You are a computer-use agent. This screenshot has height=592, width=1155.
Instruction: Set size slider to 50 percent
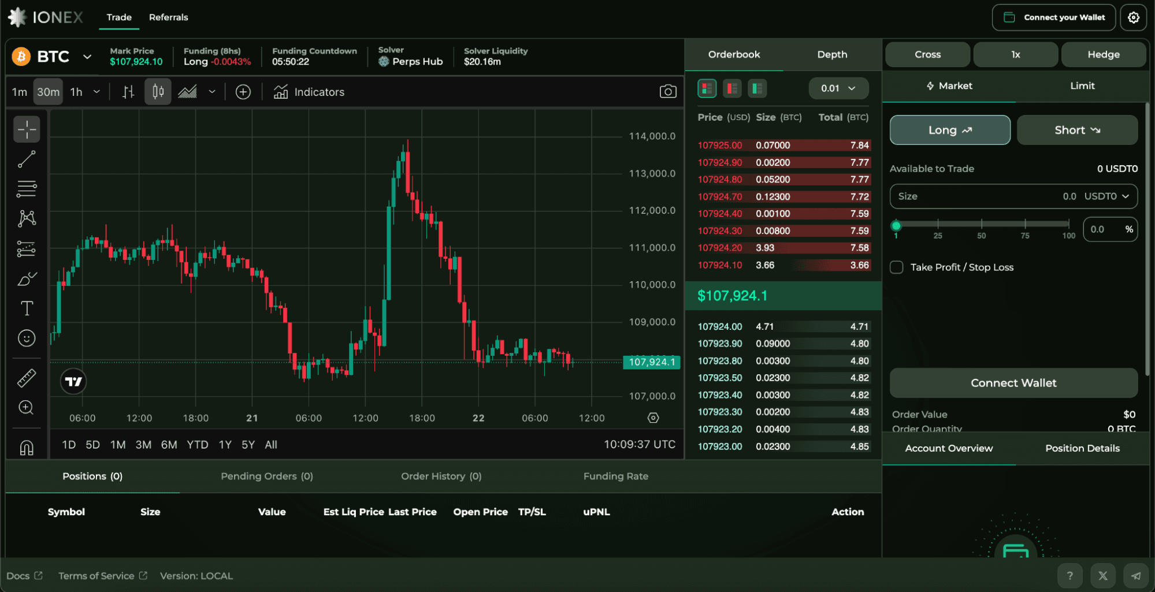coord(982,224)
